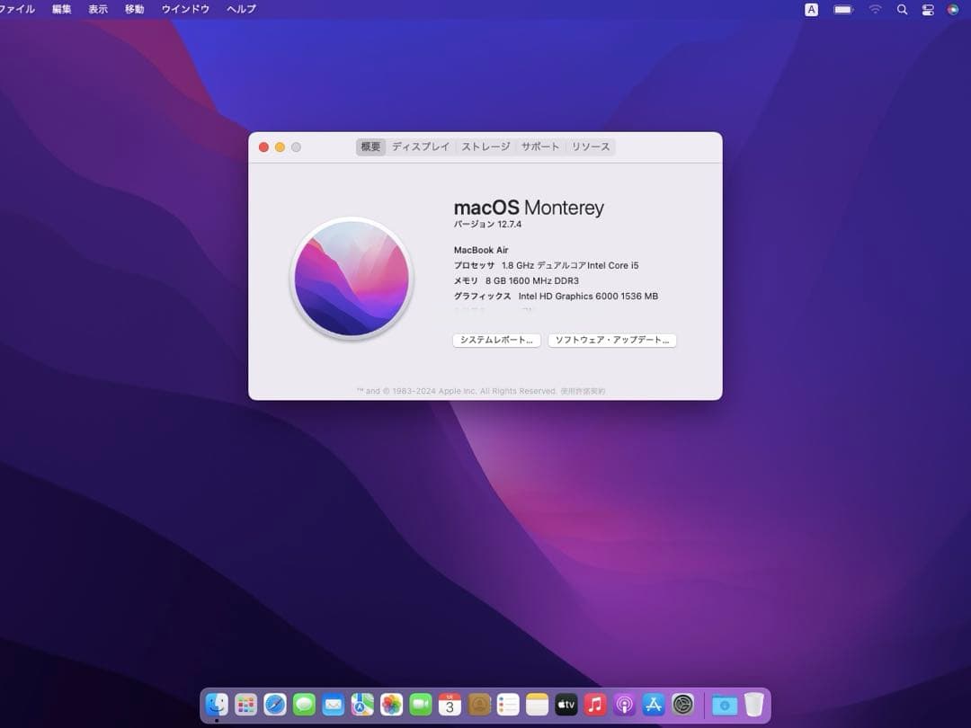Open Spotlight search
The width and height of the screenshot is (971, 728).
coord(902,9)
